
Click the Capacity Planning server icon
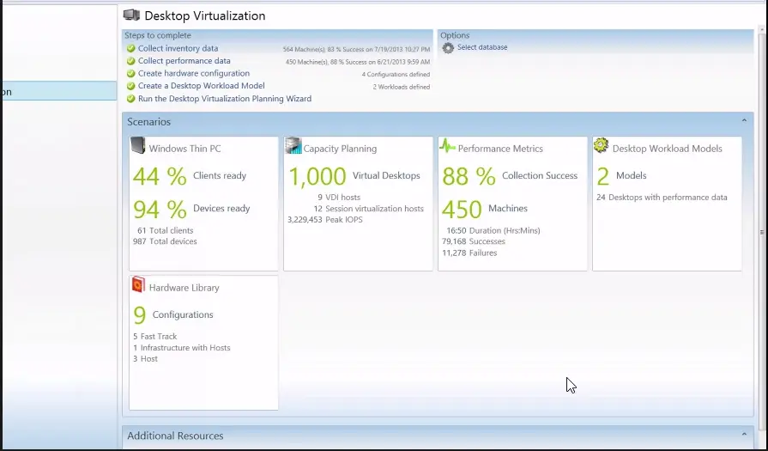coord(293,146)
